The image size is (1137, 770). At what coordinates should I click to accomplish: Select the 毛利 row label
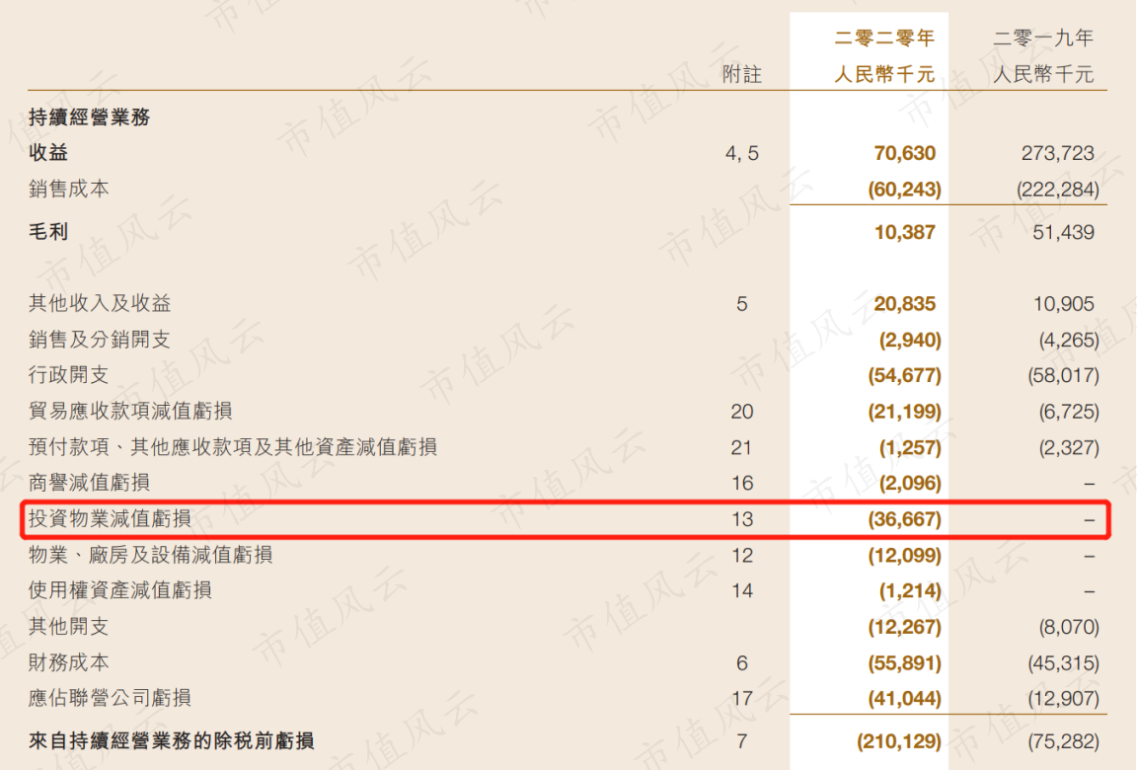coord(47,232)
